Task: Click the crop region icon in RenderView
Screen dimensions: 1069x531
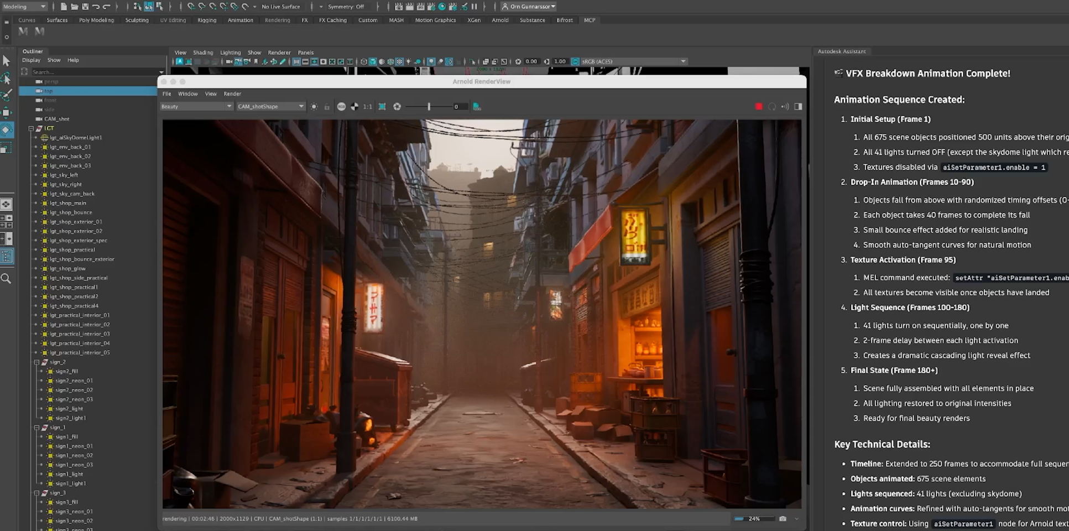Action: pos(382,107)
